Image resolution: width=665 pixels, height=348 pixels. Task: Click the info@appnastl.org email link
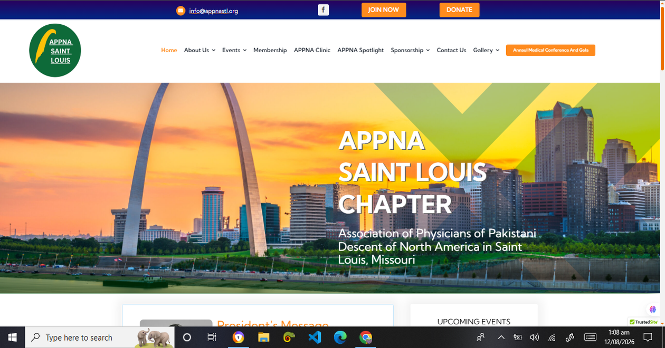coord(214,11)
